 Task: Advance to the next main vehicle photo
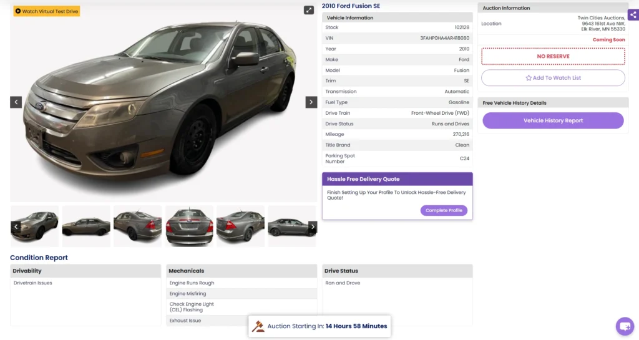[311, 102]
